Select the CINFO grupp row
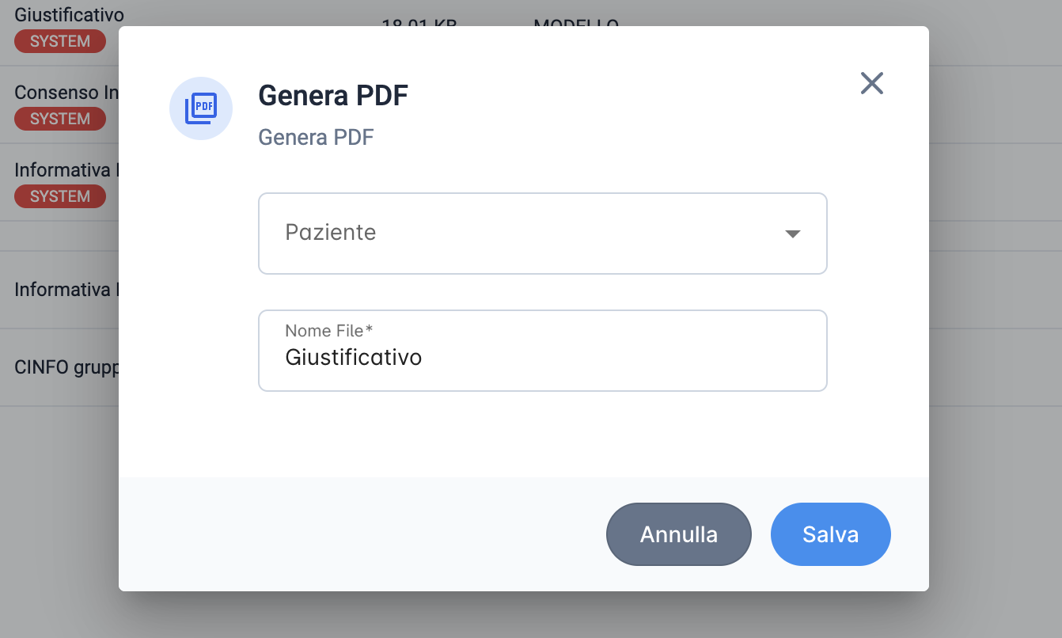 tap(59, 367)
